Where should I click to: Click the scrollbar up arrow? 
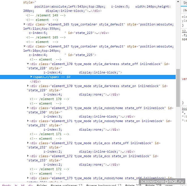click(x=178, y=2)
